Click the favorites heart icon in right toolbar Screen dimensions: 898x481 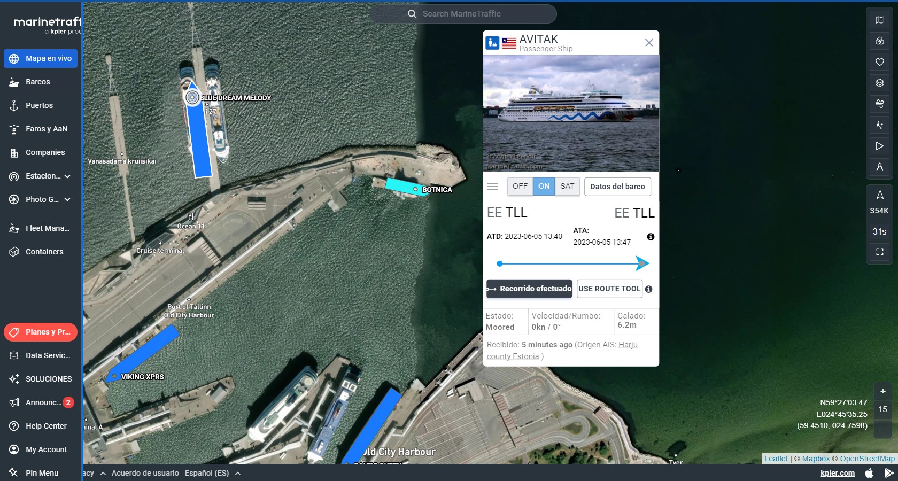tap(879, 62)
